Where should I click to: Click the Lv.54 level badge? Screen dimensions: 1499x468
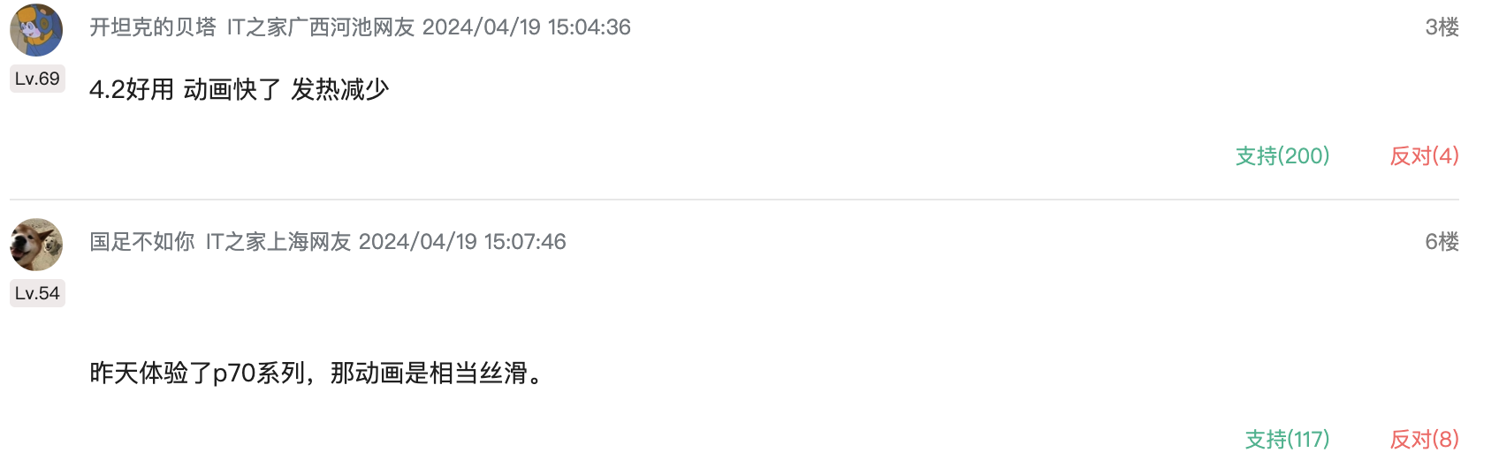pyautogui.click(x=37, y=293)
